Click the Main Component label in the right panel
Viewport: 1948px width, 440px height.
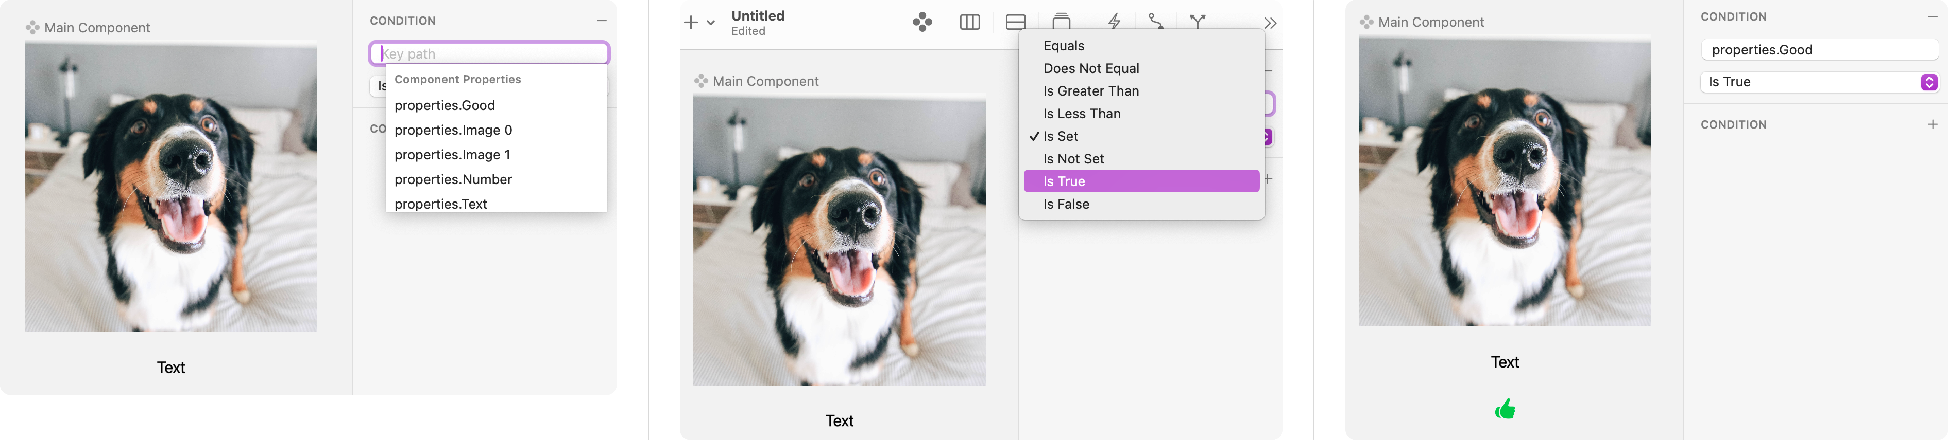(x=1431, y=23)
